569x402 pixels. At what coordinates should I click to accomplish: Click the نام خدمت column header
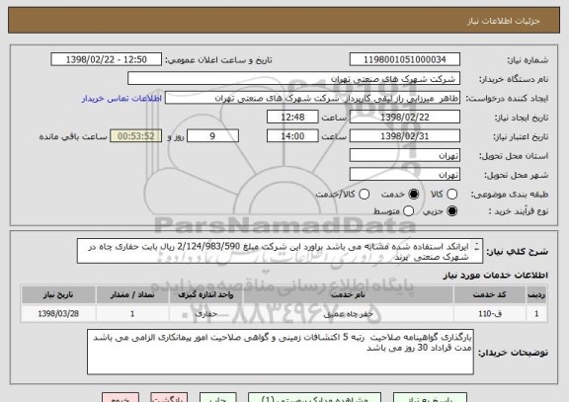349,294
